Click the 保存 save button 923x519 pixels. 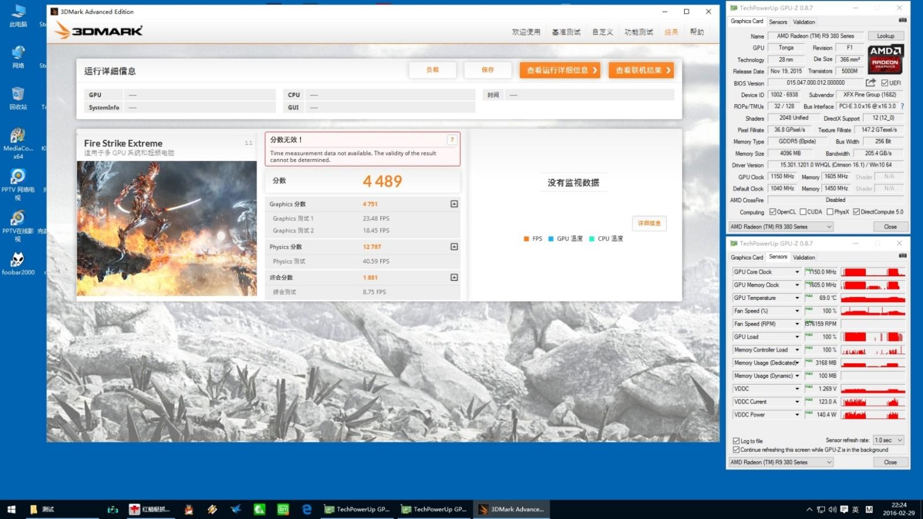coord(487,70)
